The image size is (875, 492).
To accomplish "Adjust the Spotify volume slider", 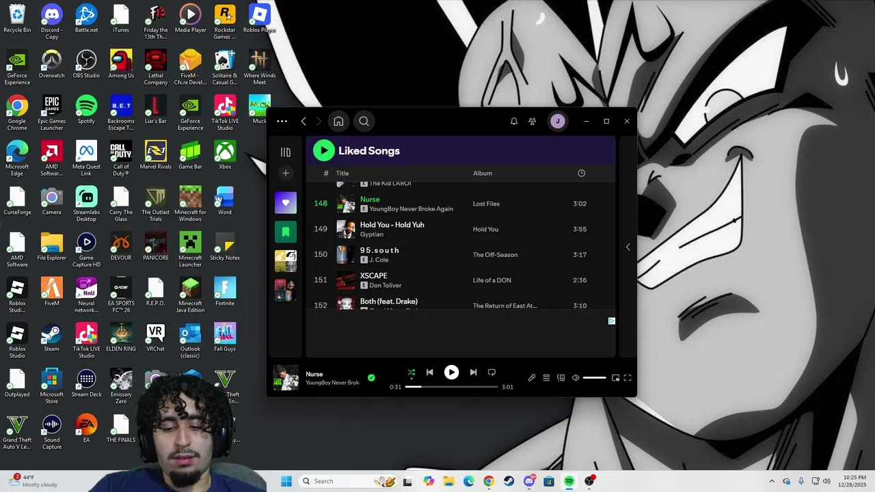I will point(594,378).
